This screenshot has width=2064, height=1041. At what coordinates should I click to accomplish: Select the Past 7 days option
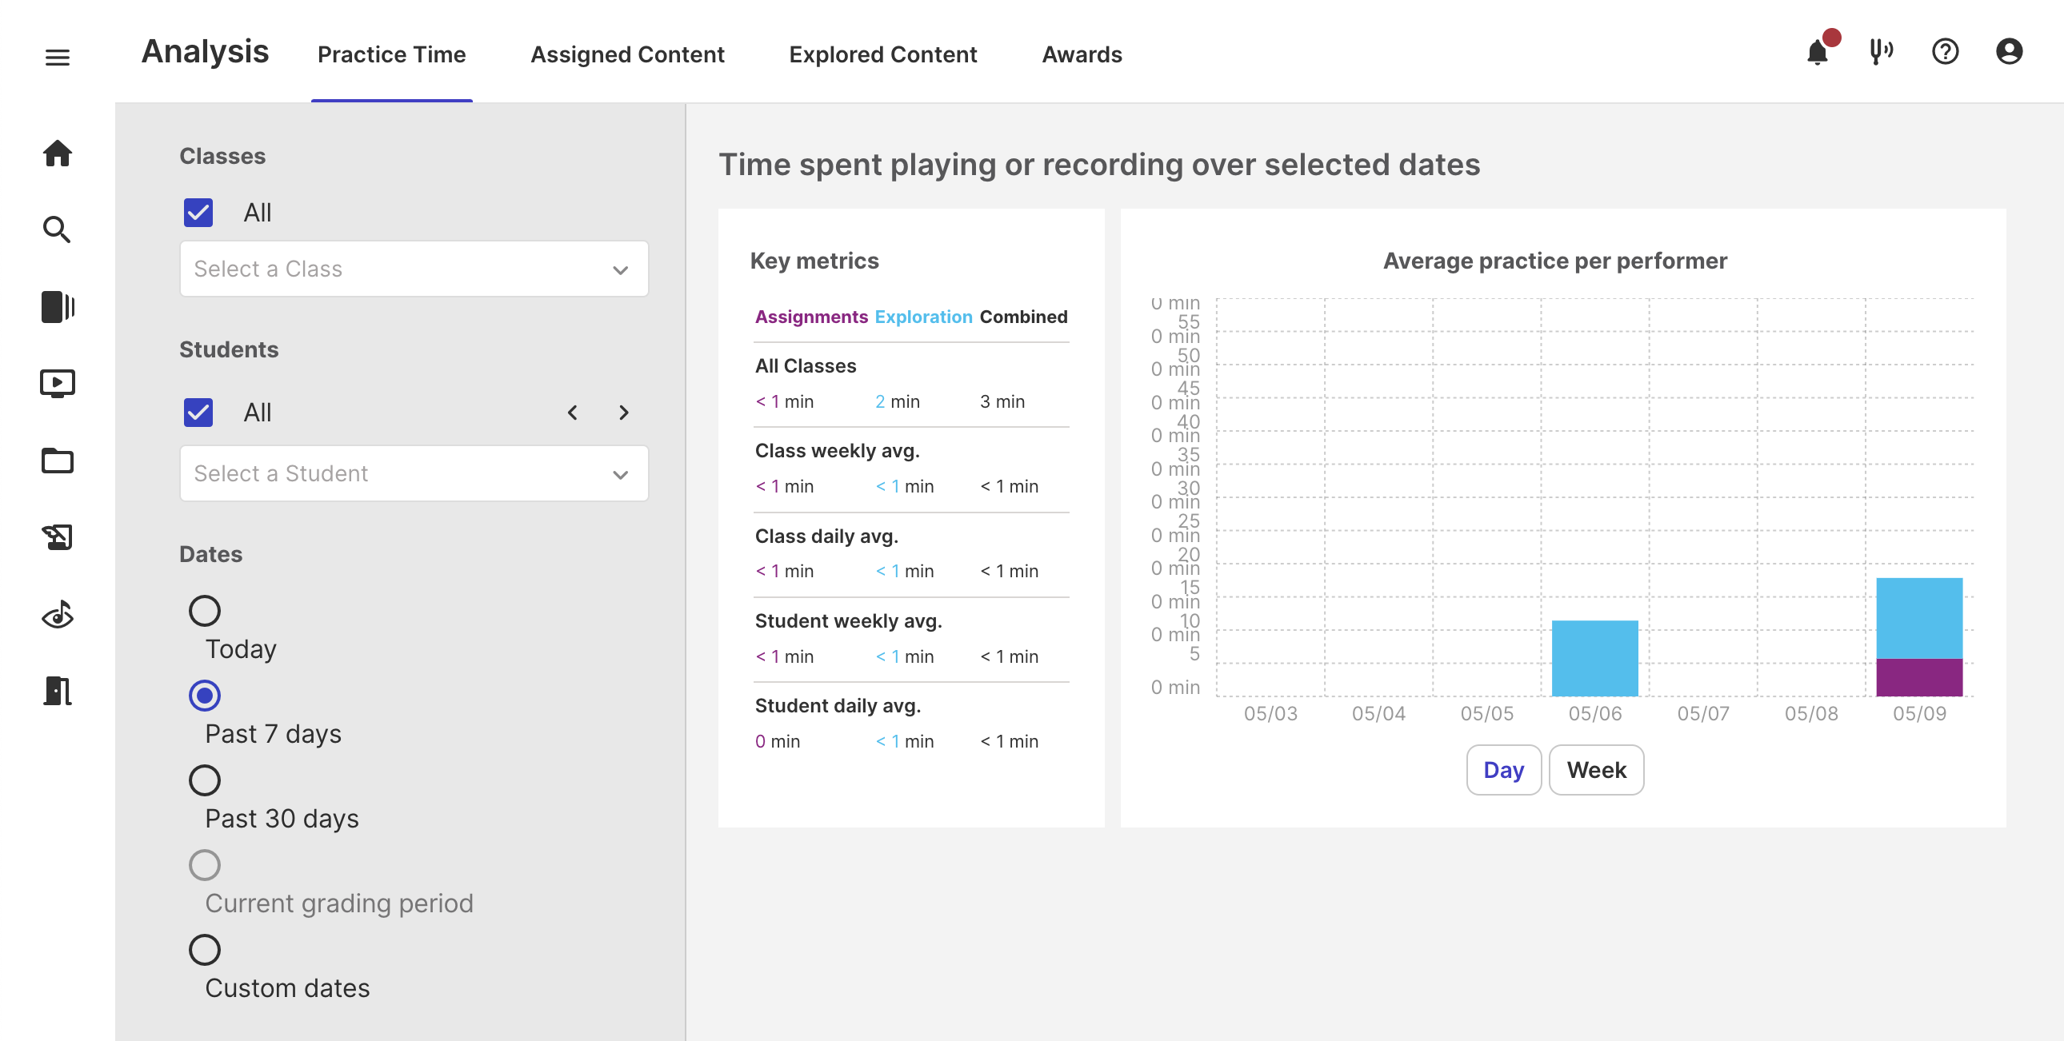(x=204, y=696)
